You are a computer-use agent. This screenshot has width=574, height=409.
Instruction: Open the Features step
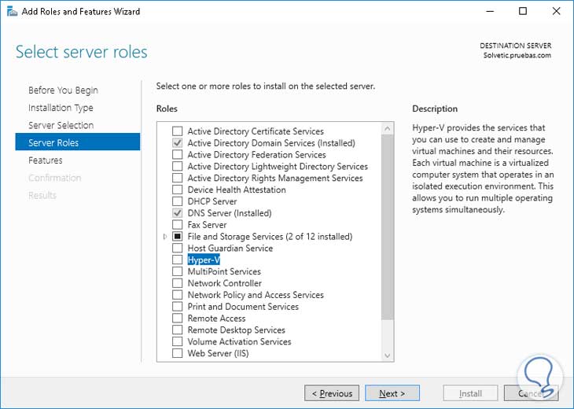[x=46, y=160]
